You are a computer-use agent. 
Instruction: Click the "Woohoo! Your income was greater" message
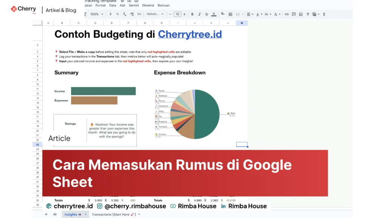(112, 131)
